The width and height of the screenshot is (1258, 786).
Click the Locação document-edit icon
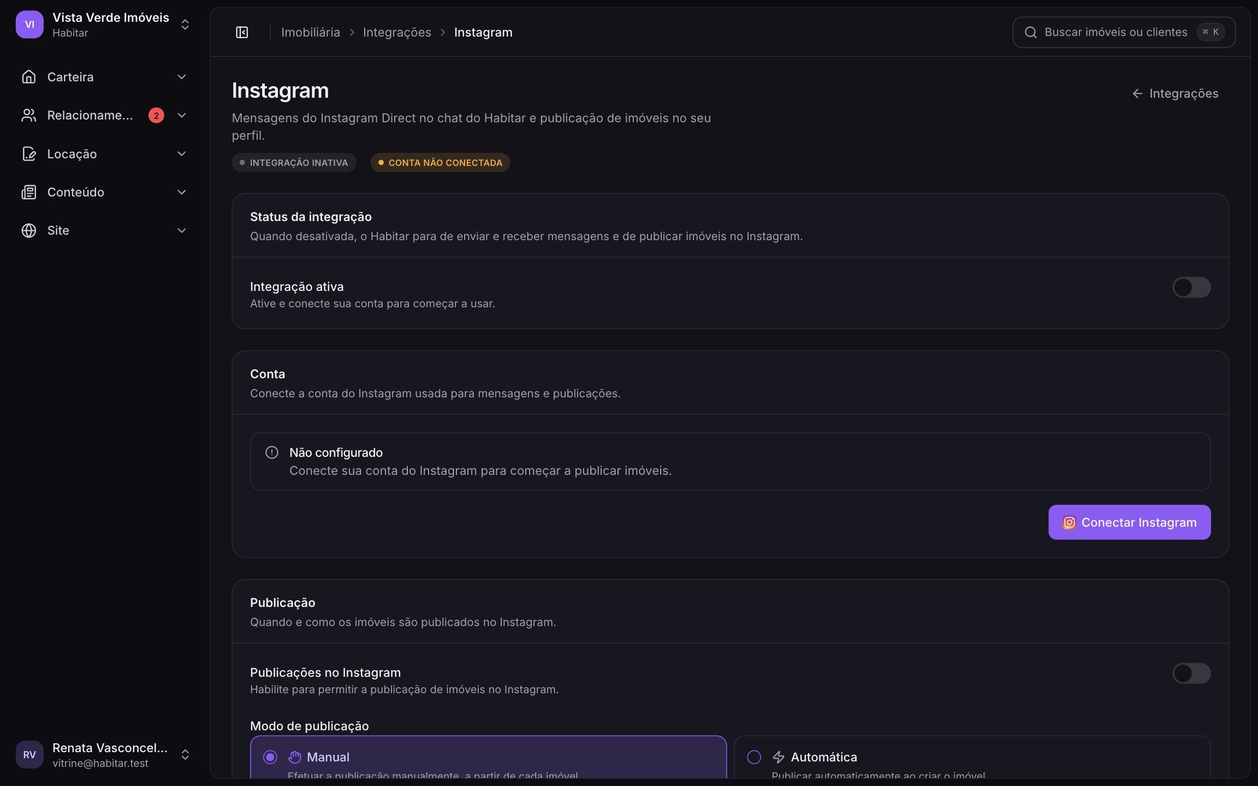pos(29,154)
